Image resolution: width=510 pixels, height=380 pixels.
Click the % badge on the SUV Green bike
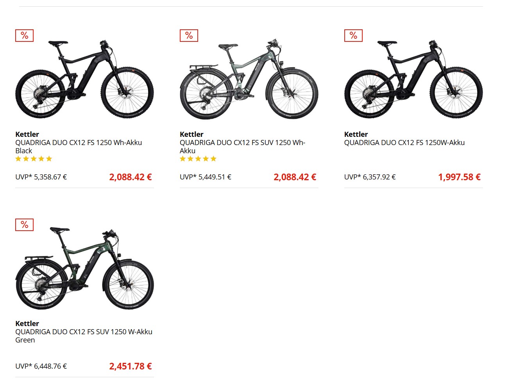[24, 224]
